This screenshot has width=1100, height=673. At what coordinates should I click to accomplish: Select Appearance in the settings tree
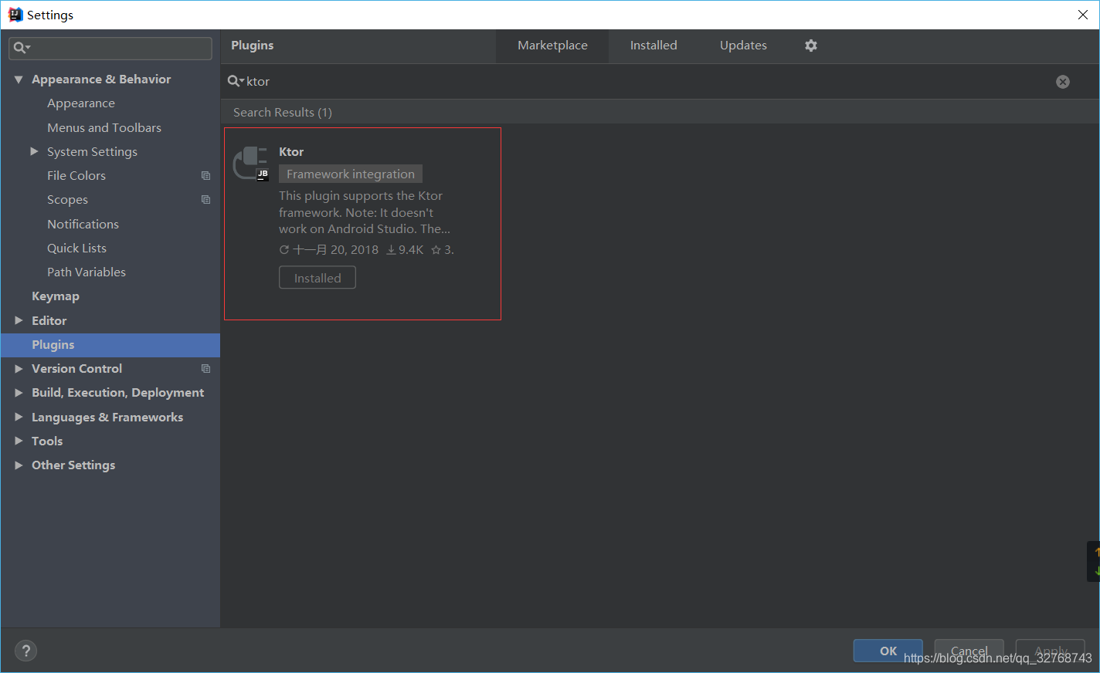(81, 103)
